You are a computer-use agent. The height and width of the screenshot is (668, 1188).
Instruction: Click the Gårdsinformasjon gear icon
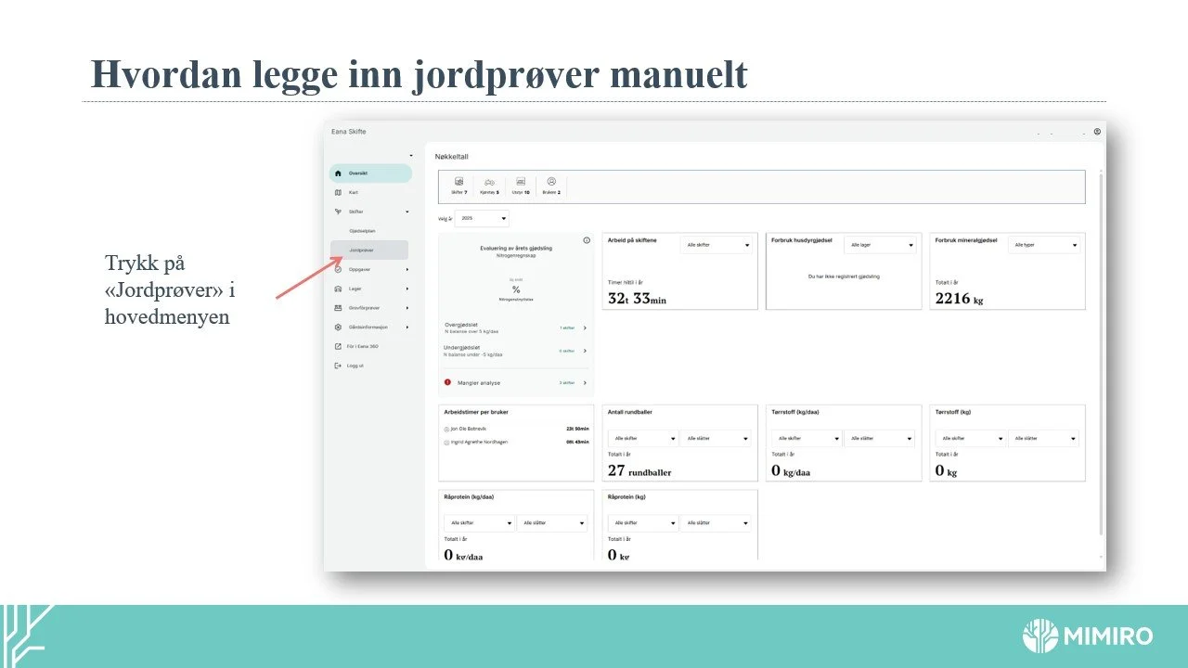(338, 327)
